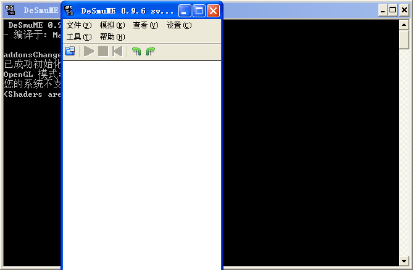Screen dimensions: 413x270
Task: Stop emulation with the square Stop button
Action: 103,51
